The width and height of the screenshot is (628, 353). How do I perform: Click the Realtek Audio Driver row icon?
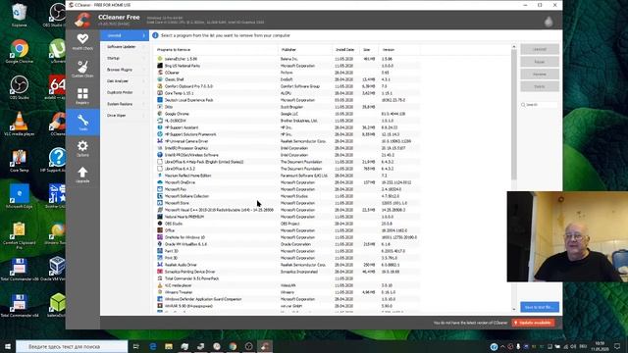pos(160,265)
